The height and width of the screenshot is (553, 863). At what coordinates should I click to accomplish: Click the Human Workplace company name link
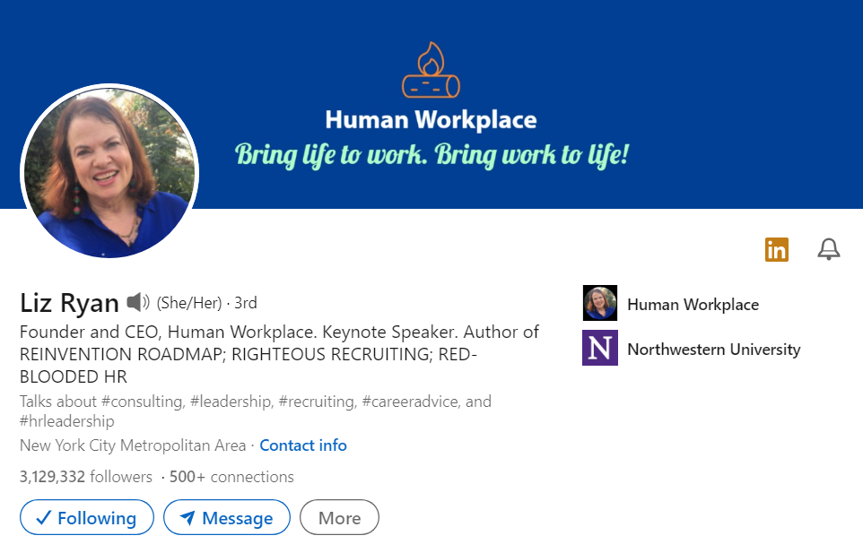click(693, 305)
